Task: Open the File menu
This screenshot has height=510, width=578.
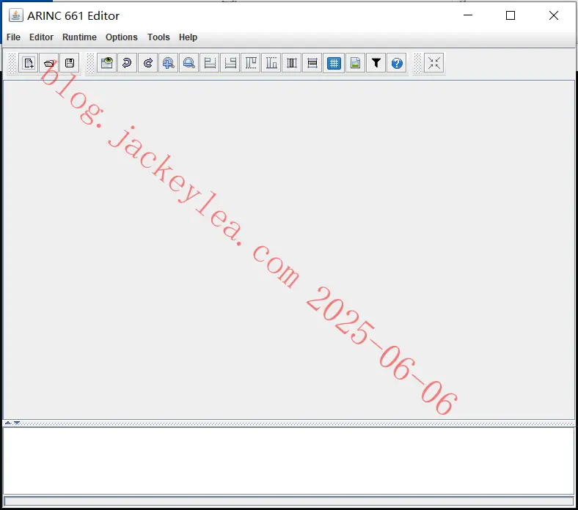Action: pyautogui.click(x=14, y=37)
